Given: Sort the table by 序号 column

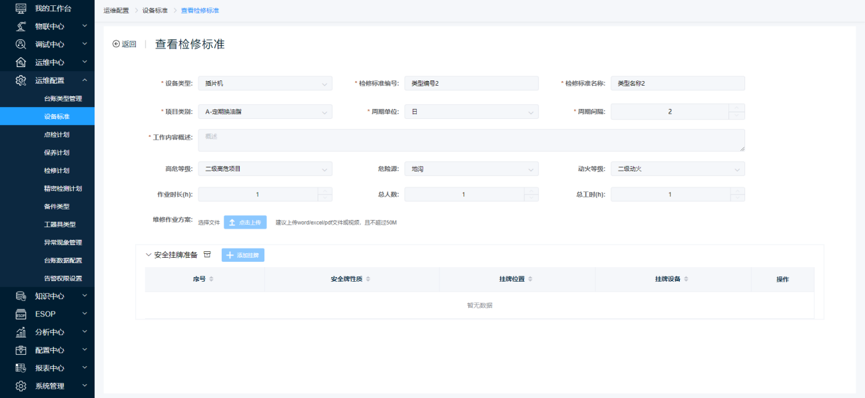Looking at the screenshot, I should 211,279.
